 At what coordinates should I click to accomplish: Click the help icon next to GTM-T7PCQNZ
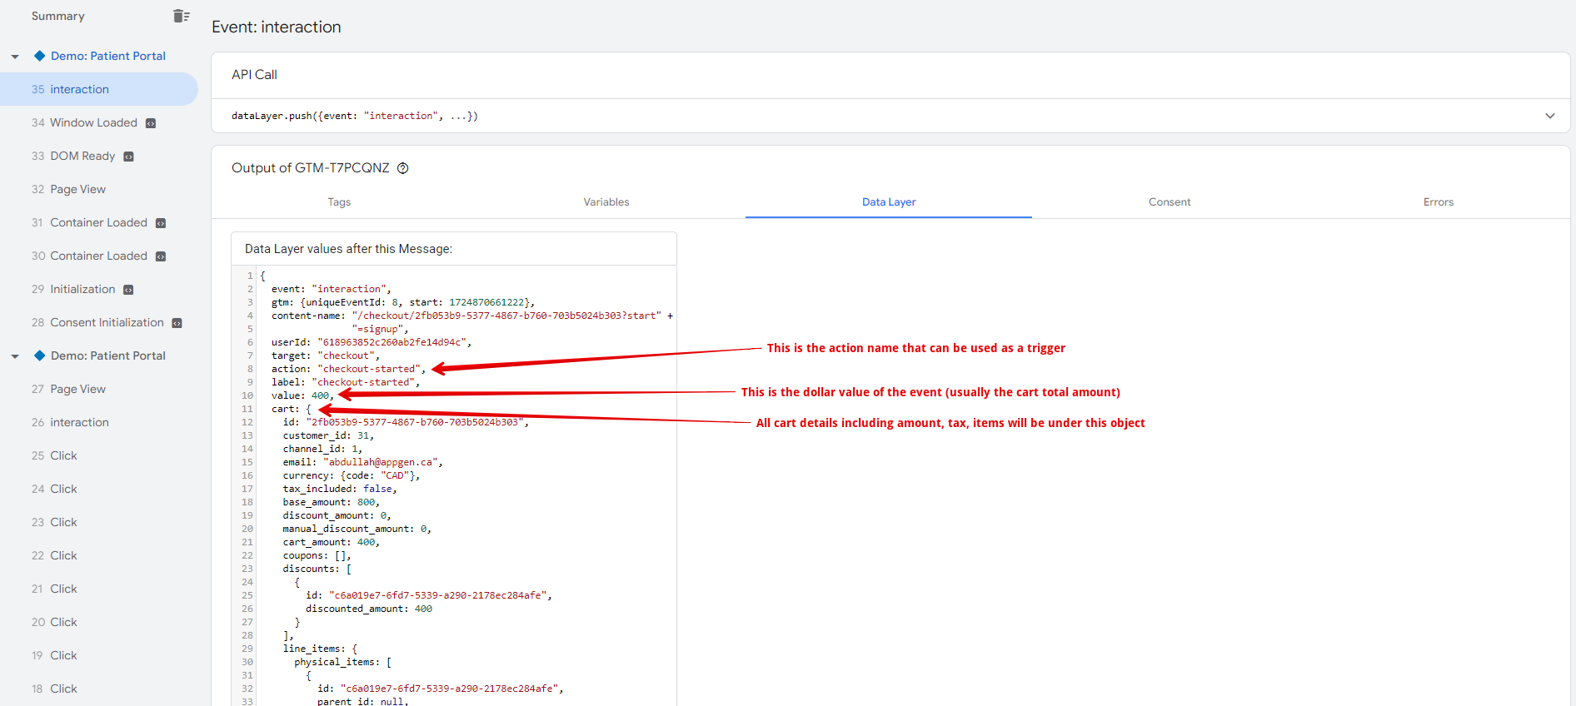point(403,168)
